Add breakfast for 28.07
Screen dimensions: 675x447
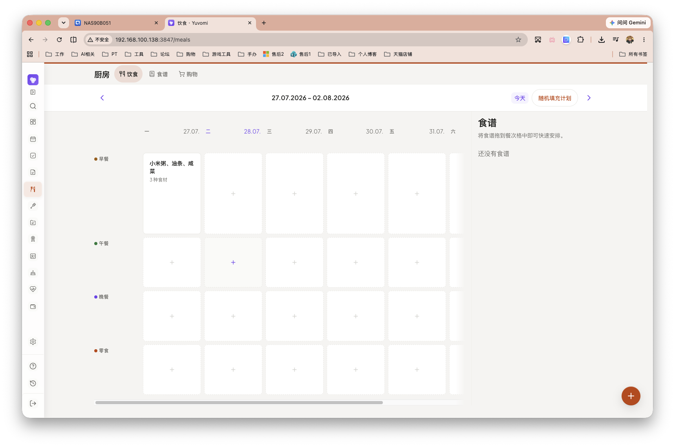coord(233,194)
